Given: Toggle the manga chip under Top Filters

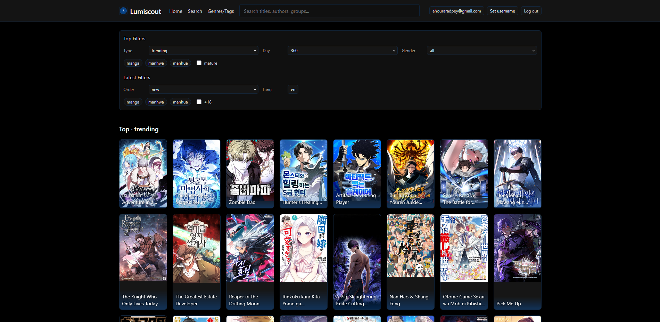Looking at the screenshot, I should pyautogui.click(x=133, y=63).
